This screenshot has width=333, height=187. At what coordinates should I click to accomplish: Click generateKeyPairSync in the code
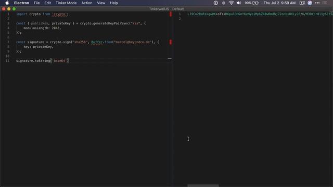click(111, 23)
